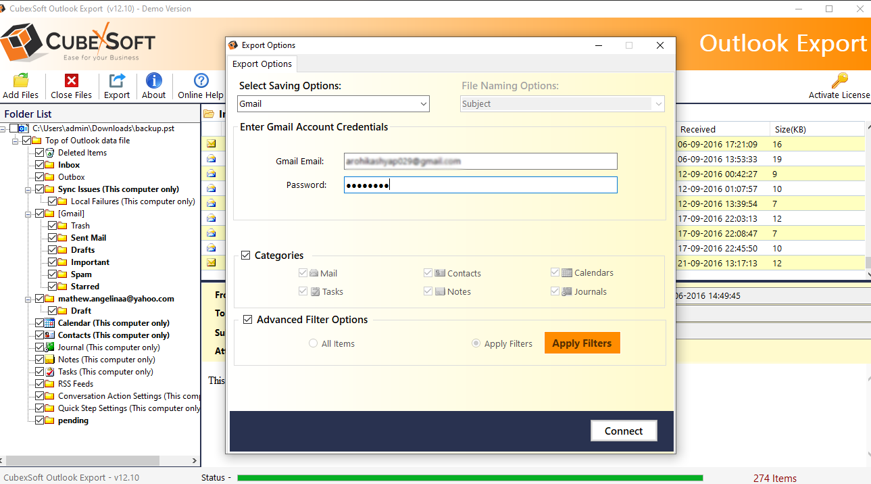The image size is (871, 484).
Task: Click inside the Password field
Action: (x=480, y=185)
